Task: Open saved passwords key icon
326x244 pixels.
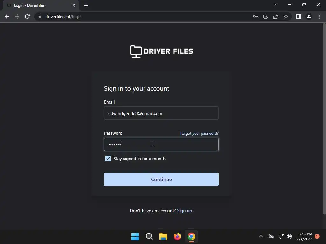Action: (255, 17)
